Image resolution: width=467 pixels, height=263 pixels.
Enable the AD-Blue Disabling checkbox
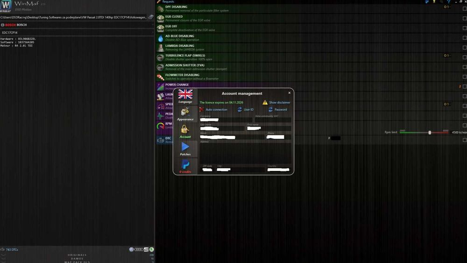click(x=464, y=38)
